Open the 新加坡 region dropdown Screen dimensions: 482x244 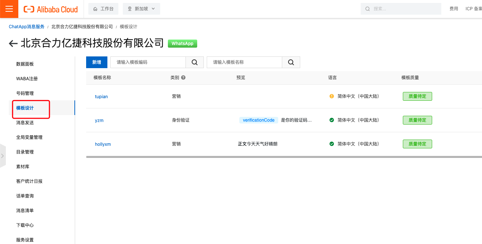141,9
